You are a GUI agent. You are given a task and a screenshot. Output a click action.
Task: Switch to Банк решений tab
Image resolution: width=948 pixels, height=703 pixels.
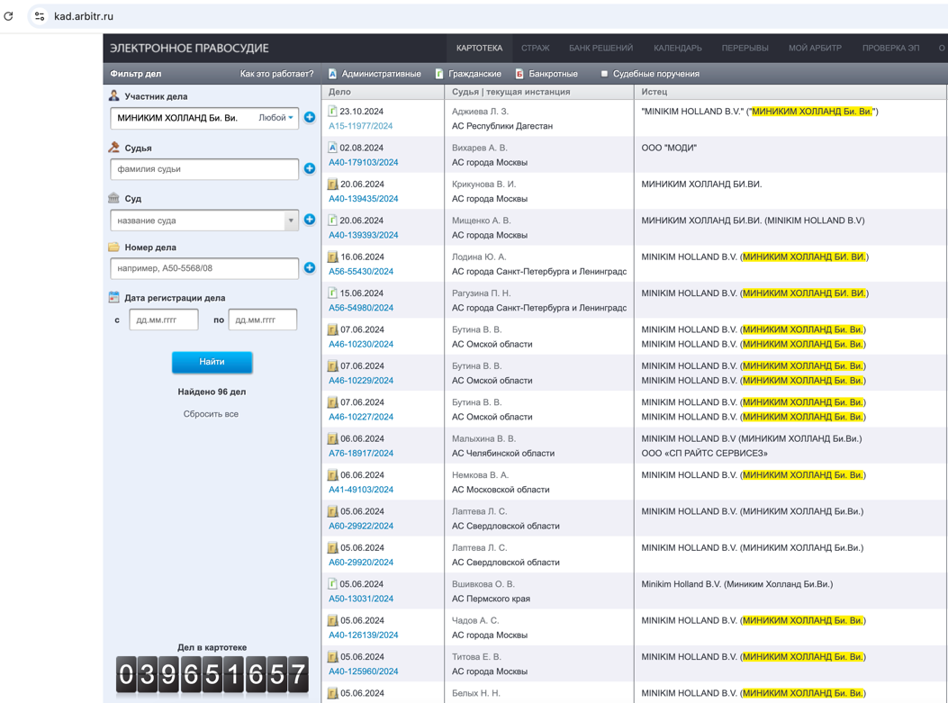click(601, 48)
